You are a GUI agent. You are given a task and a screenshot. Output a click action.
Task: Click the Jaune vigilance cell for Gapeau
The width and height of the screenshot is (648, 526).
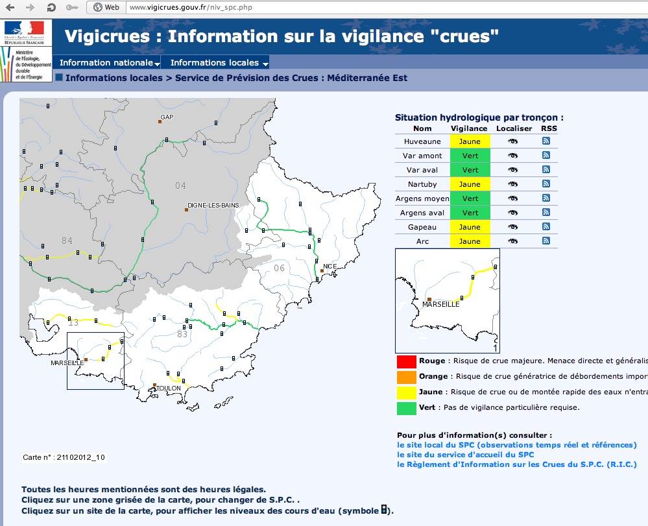point(470,227)
